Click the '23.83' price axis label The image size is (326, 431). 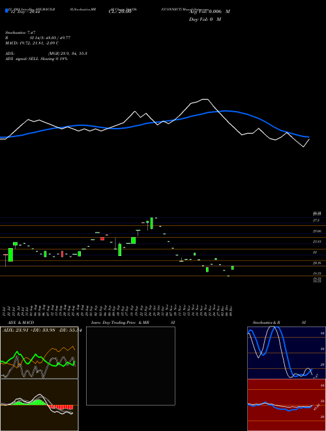pyautogui.click(x=317, y=242)
